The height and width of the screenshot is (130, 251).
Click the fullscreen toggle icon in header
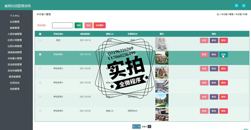236,6
